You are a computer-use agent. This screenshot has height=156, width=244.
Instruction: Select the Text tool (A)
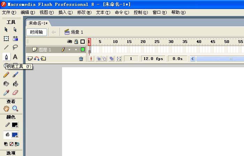pos(15,57)
